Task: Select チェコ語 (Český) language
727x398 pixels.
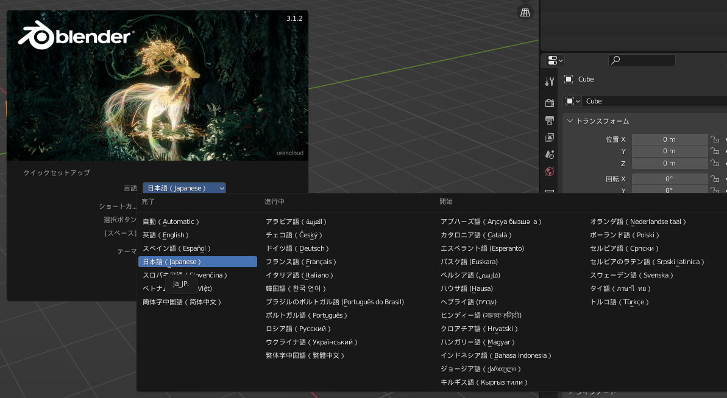Action: 294,235
